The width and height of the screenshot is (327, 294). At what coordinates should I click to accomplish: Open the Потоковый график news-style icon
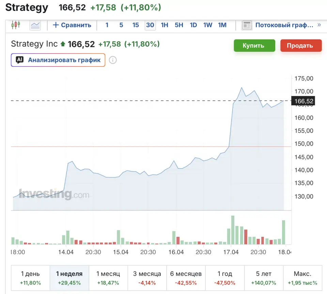[247, 25]
